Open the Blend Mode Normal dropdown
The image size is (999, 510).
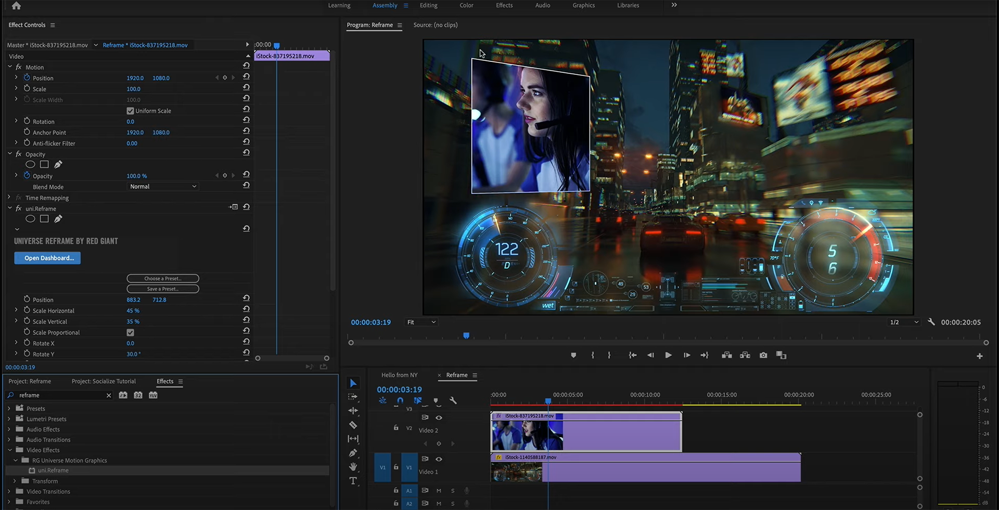pyautogui.click(x=163, y=187)
